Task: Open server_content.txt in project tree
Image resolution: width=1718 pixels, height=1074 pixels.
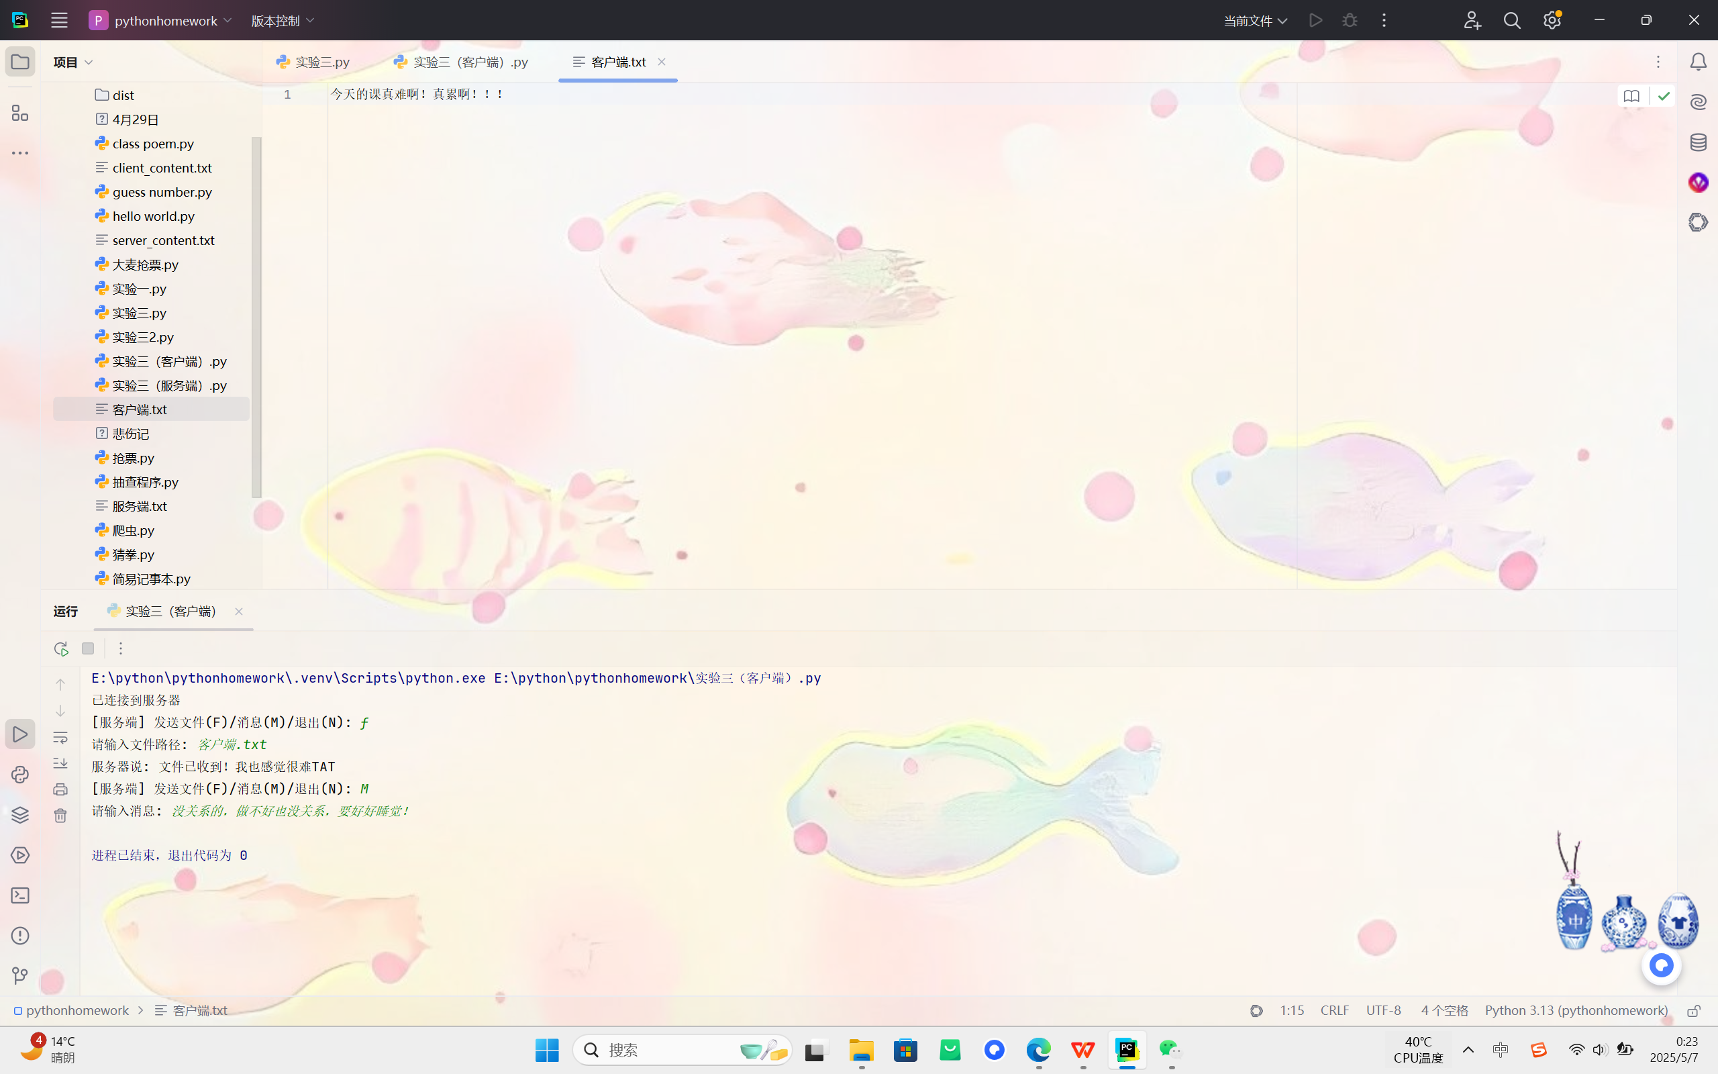Action: (x=163, y=240)
